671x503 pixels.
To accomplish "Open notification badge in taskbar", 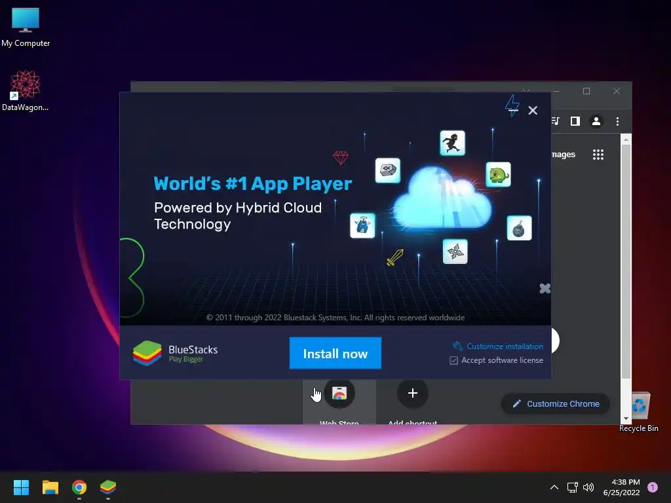I will click(653, 487).
